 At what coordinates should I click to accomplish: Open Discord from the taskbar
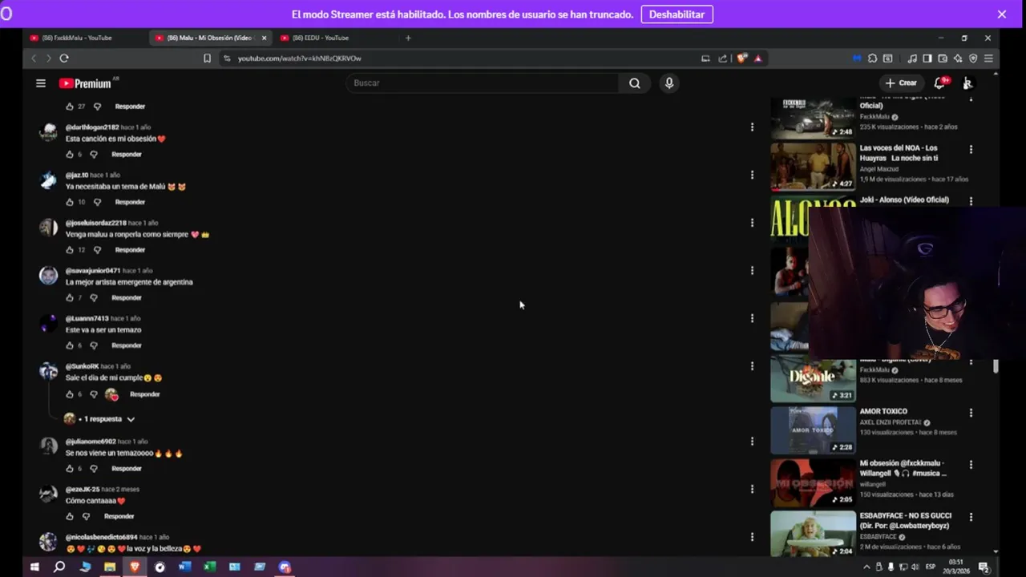click(x=285, y=567)
